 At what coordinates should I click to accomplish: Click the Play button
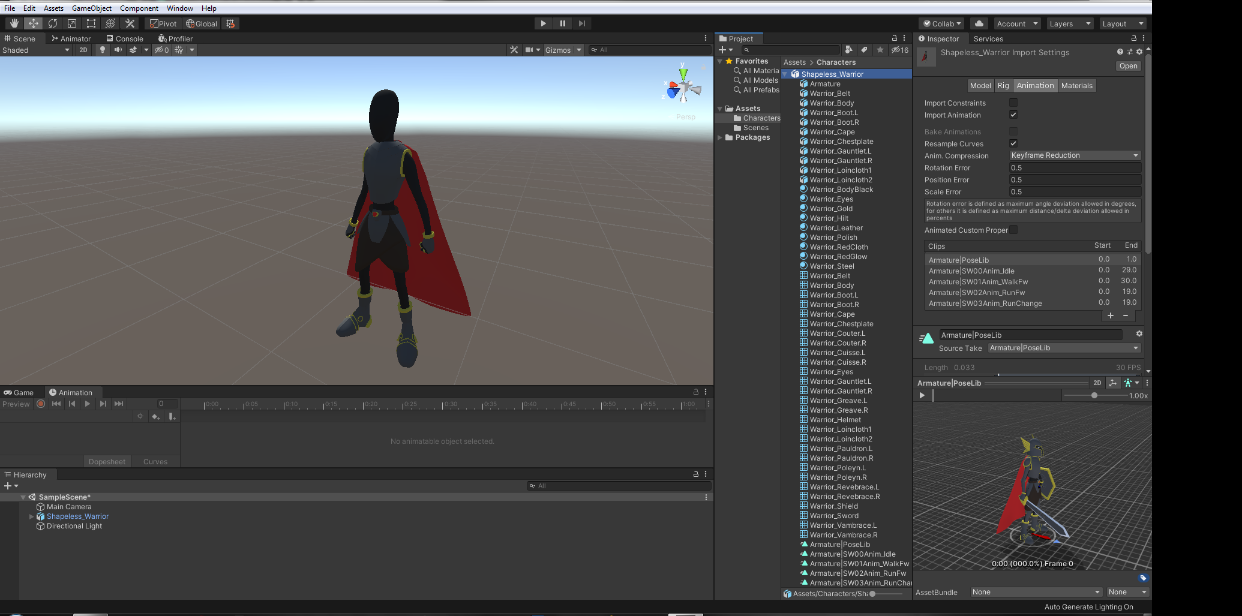click(x=543, y=23)
